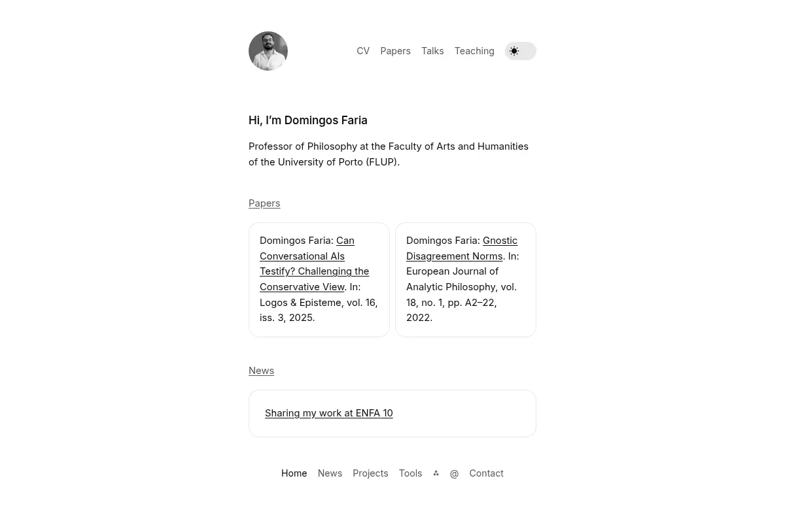Open Sharing my work at ENFA 10
The image size is (785, 523).
tap(328, 413)
